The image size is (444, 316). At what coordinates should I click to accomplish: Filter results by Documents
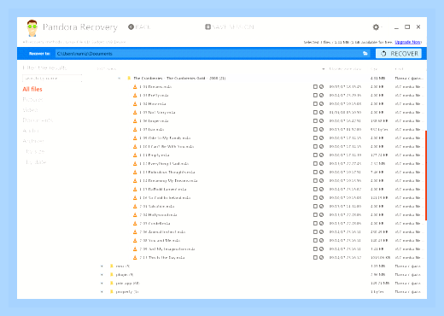pyautogui.click(x=38, y=120)
